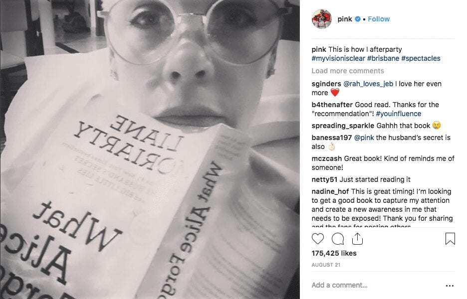Open the AUGUST 21 post date link
This screenshot has height=299, width=467.
[326, 265]
